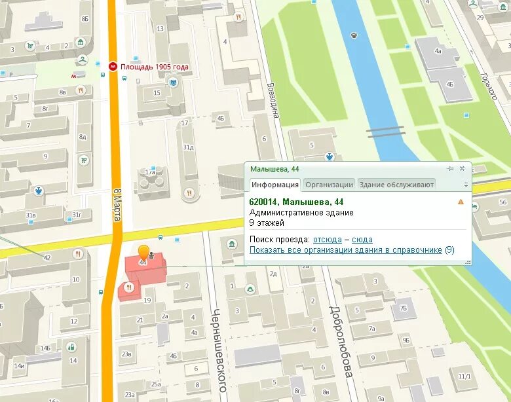511x402 pixels.
Task: Select the restaurant icon on the red highlighted building
Action: 129,287
